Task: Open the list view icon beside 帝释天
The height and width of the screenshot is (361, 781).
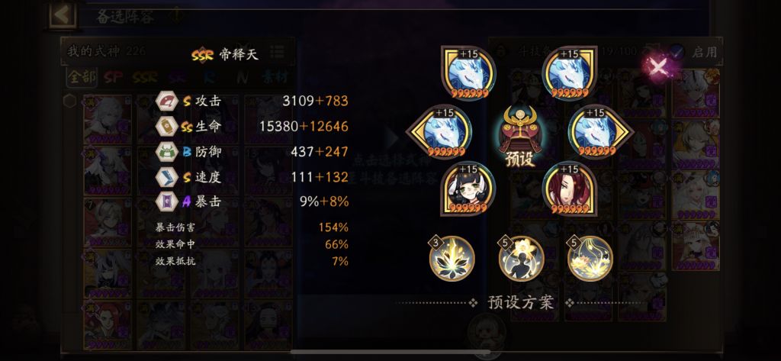Action: (277, 53)
